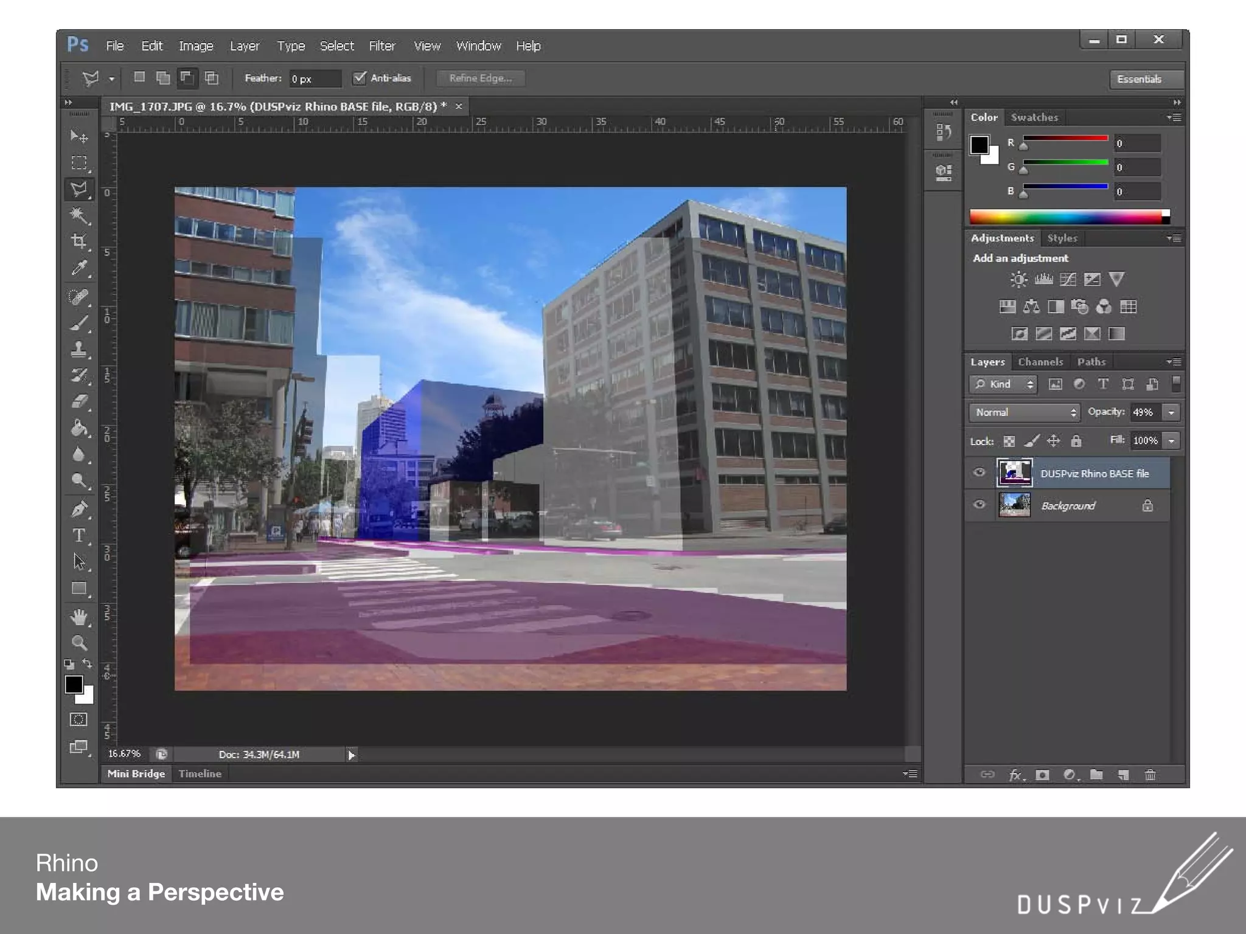Screen dimensions: 1246x934
Task: Click the Refine Edge button
Action: pyautogui.click(x=480, y=78)
